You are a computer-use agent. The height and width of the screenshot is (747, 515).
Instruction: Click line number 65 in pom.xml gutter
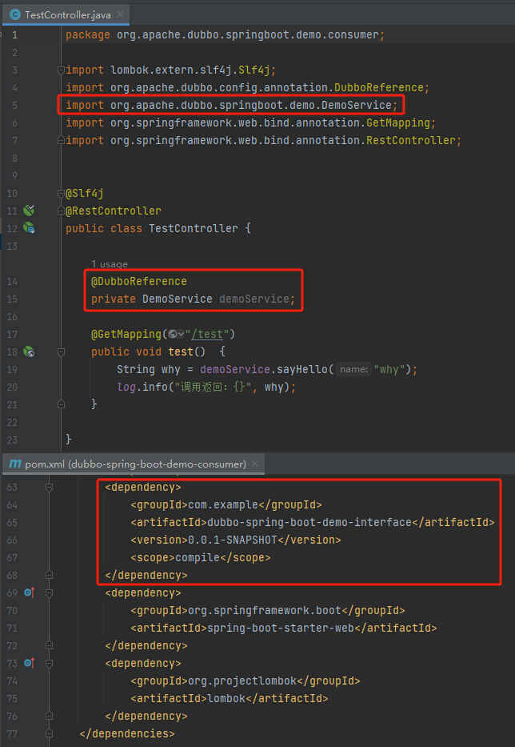coord(12,522)
